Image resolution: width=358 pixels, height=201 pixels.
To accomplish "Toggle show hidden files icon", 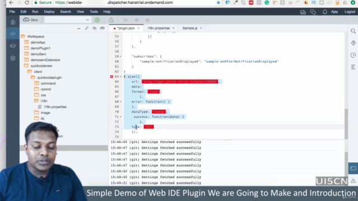I will click(x=95, y=28).
